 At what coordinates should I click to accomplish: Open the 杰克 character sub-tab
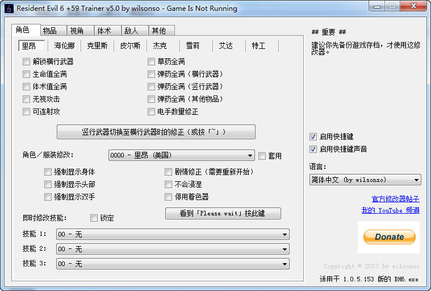pos(160,45)
